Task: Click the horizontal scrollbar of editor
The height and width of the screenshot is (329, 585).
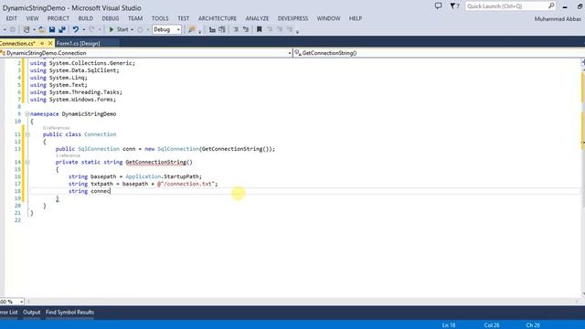Action: click(x=303, y=302)
